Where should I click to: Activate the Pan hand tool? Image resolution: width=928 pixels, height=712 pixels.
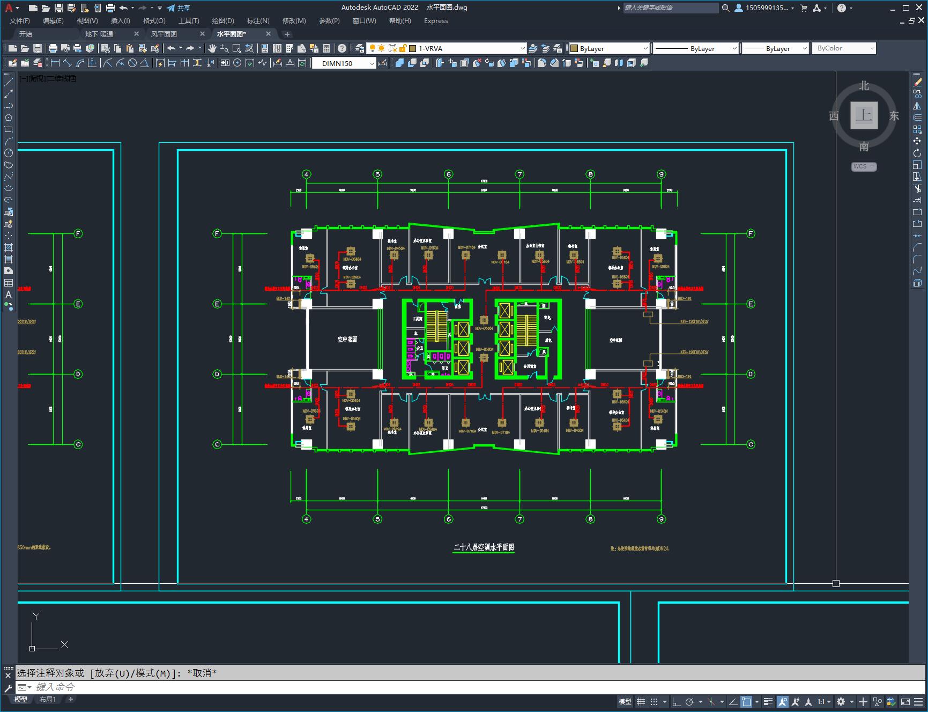[212, 48]
